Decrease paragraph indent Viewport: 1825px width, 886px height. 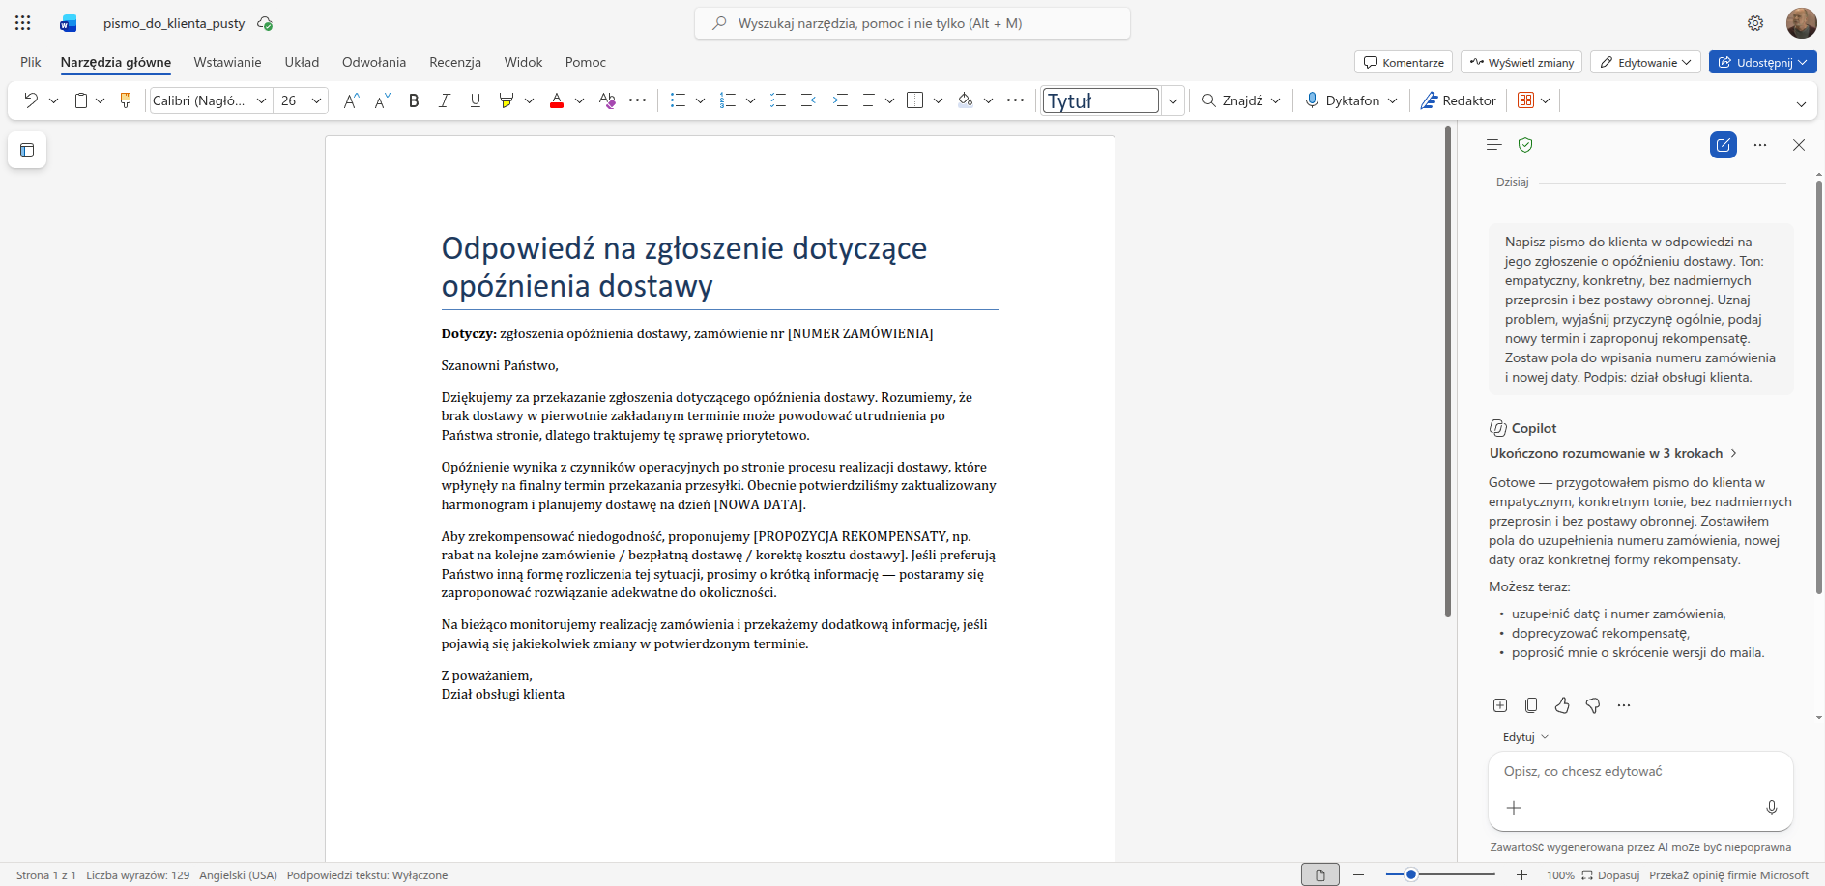[809, 100]
